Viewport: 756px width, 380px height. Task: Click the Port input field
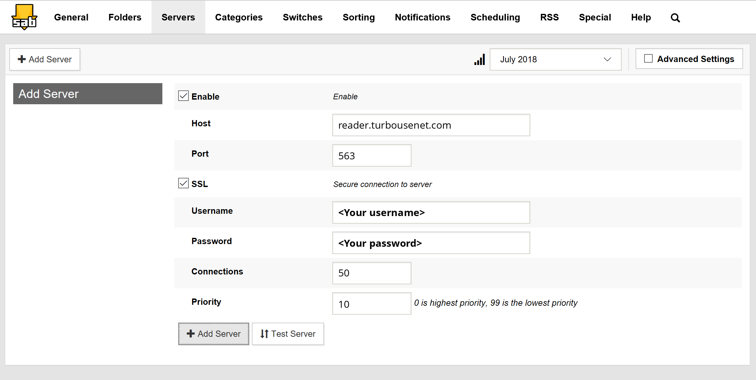point(372,155)
